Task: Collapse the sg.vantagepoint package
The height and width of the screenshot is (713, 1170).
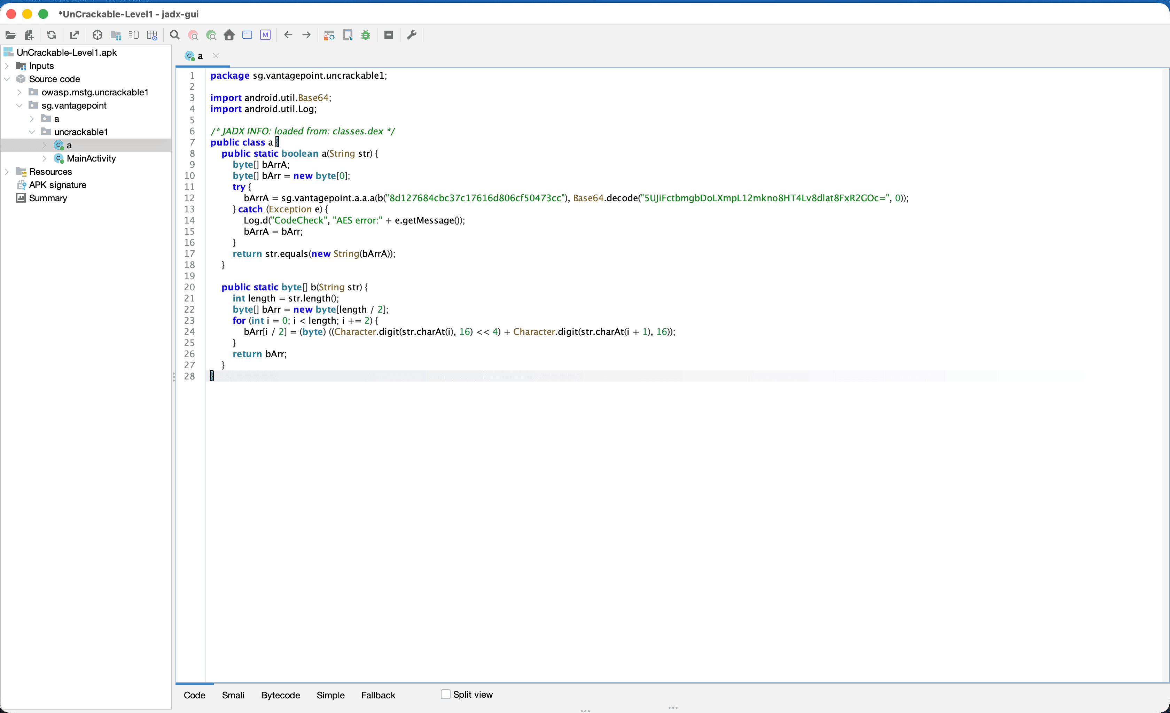Action: 19,106
